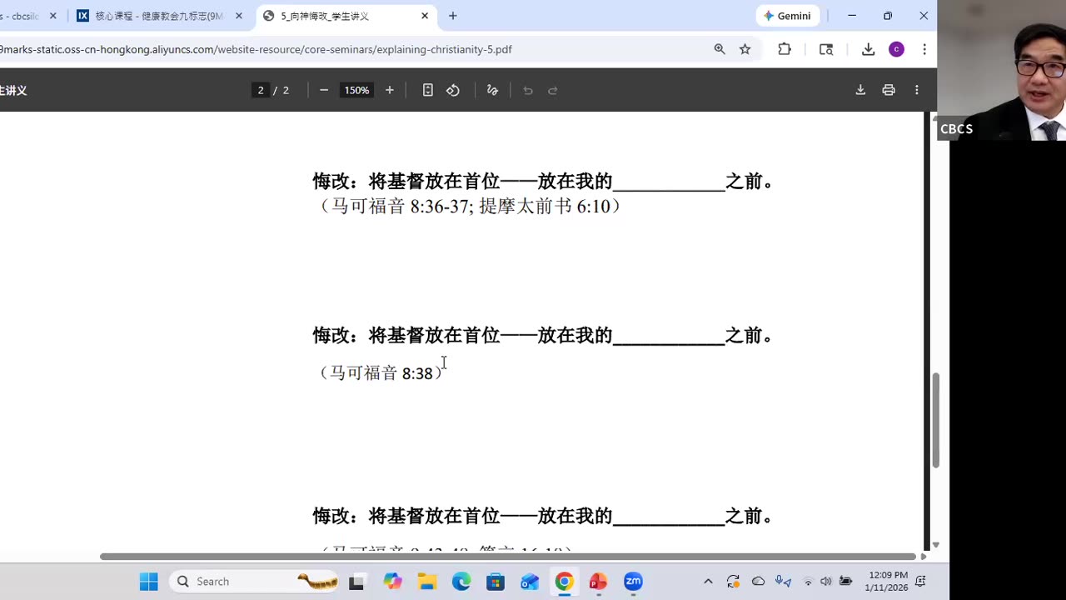Click the horizontal scrollbar thumb
This screenshot has height=600, width=1066.
[x=507, y=556]
